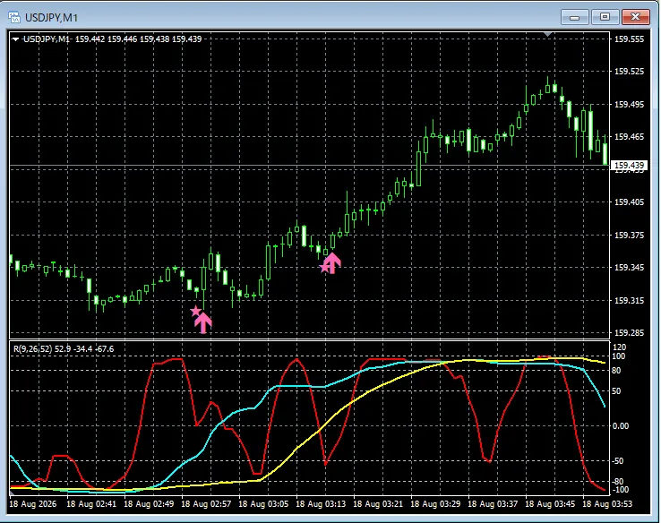The height and width of the screenshot is (523, 661).
Task: Click the 159.525 price scale label
Action: point(629,72)
